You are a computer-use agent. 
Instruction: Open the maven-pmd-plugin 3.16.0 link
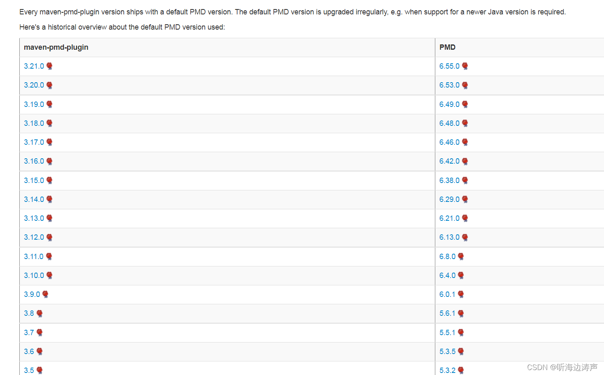click(x=34, y=161)
